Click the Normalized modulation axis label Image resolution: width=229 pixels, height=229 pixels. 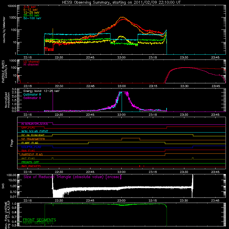click(7, 100)
